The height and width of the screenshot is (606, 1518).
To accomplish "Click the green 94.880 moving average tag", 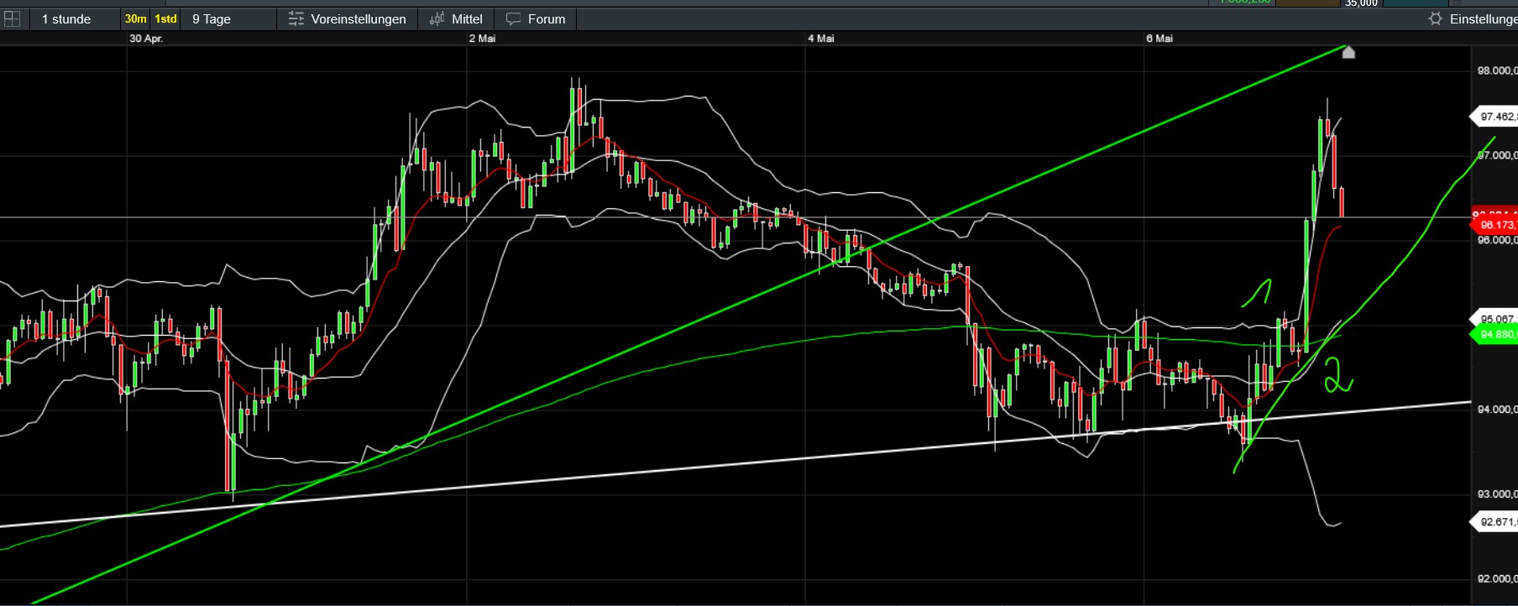I will [x=1495, y=335].
